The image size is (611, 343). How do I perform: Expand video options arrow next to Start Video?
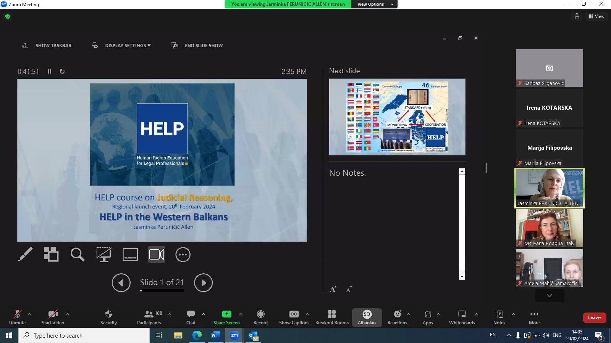coord(67,314)
